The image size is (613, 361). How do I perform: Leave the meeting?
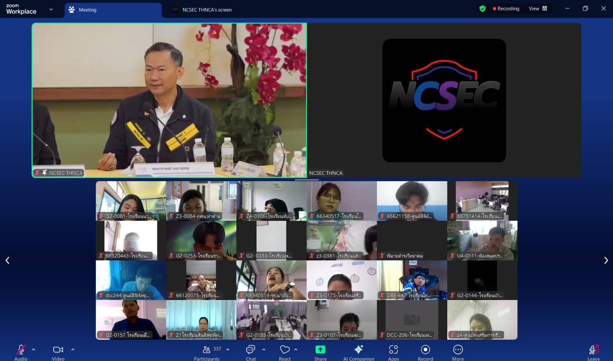594,352
